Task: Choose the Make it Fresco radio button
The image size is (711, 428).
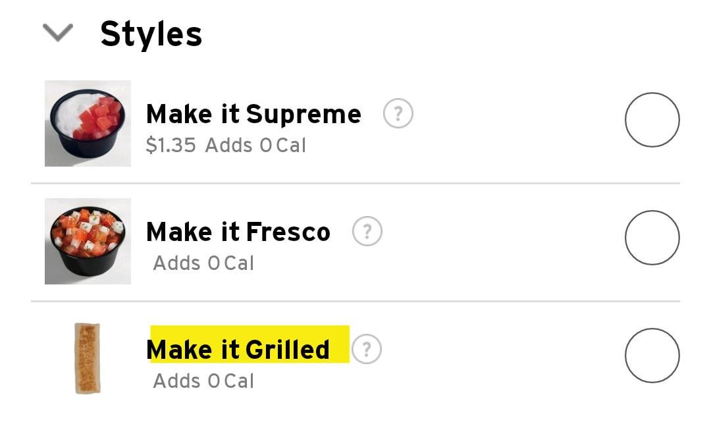Action: tap(651, 238)
